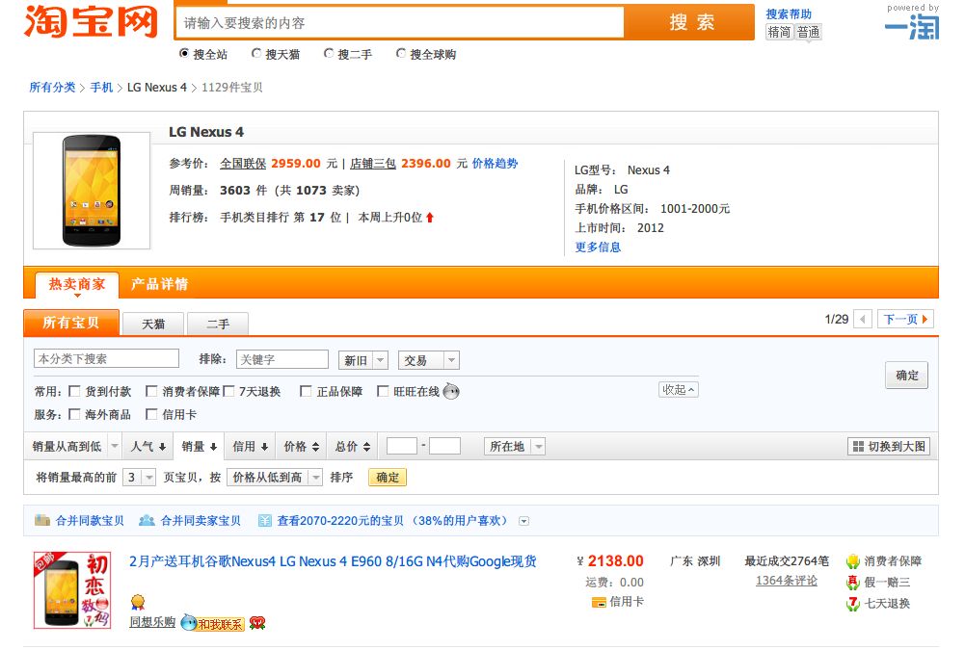Image resolution: width=965 pixels, height=650 pixels.
Task: Click the credit card 信用卡 icon in listing
Action: click(x=599, y=602)
